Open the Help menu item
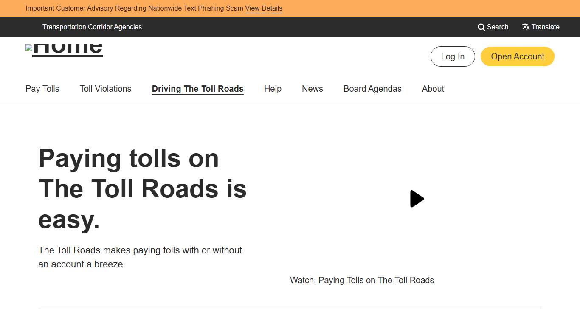The image size is (580, 326). tap(273, 89)
